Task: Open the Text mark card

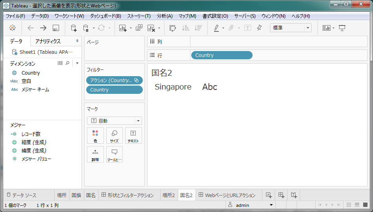Action: (x=133, y=135)
